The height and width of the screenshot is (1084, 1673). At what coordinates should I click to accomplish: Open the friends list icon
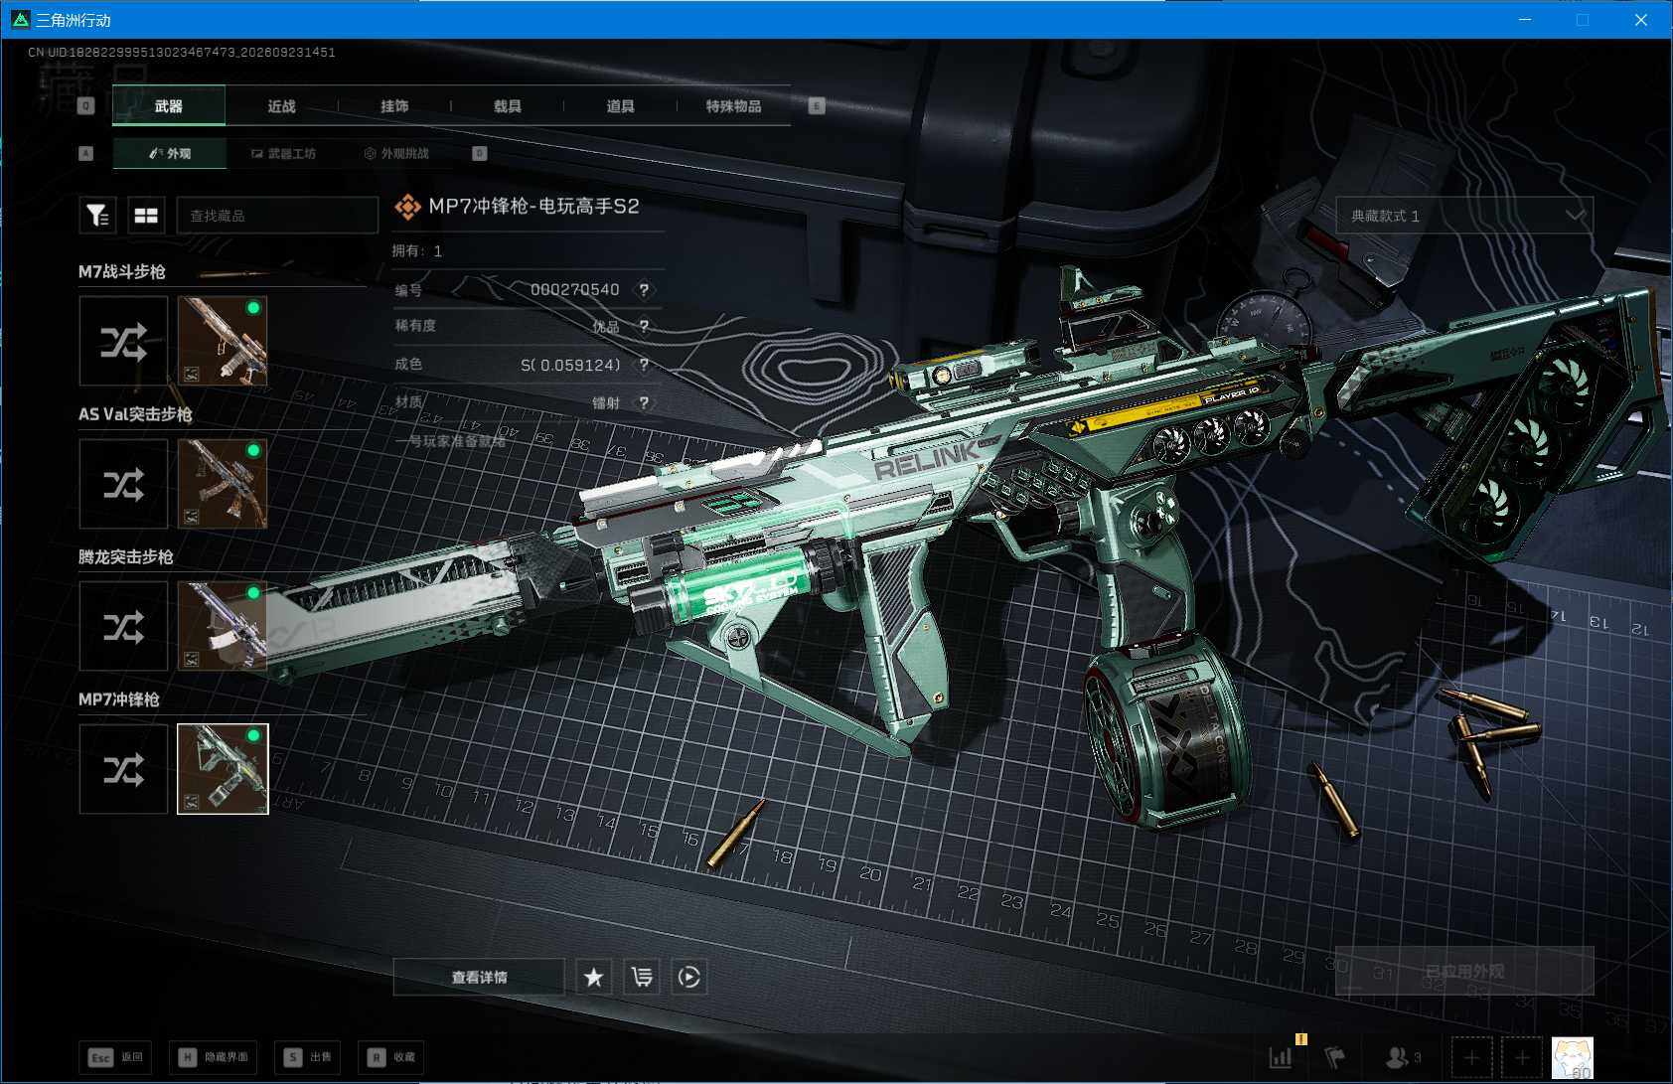pos(1402,1057)
